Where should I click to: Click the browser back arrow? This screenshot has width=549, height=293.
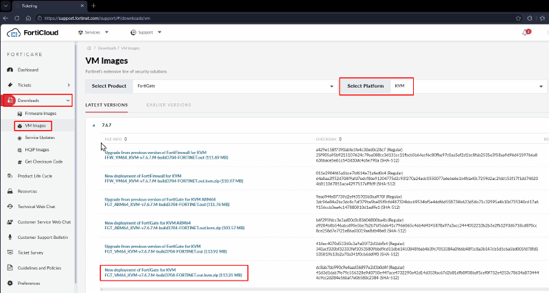coord(5,18)
